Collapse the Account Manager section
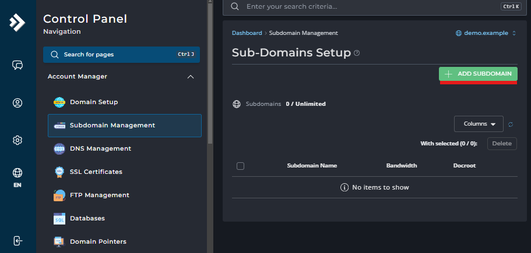The height and width of the screenshot is (253, 531). [x=190, y=77]
